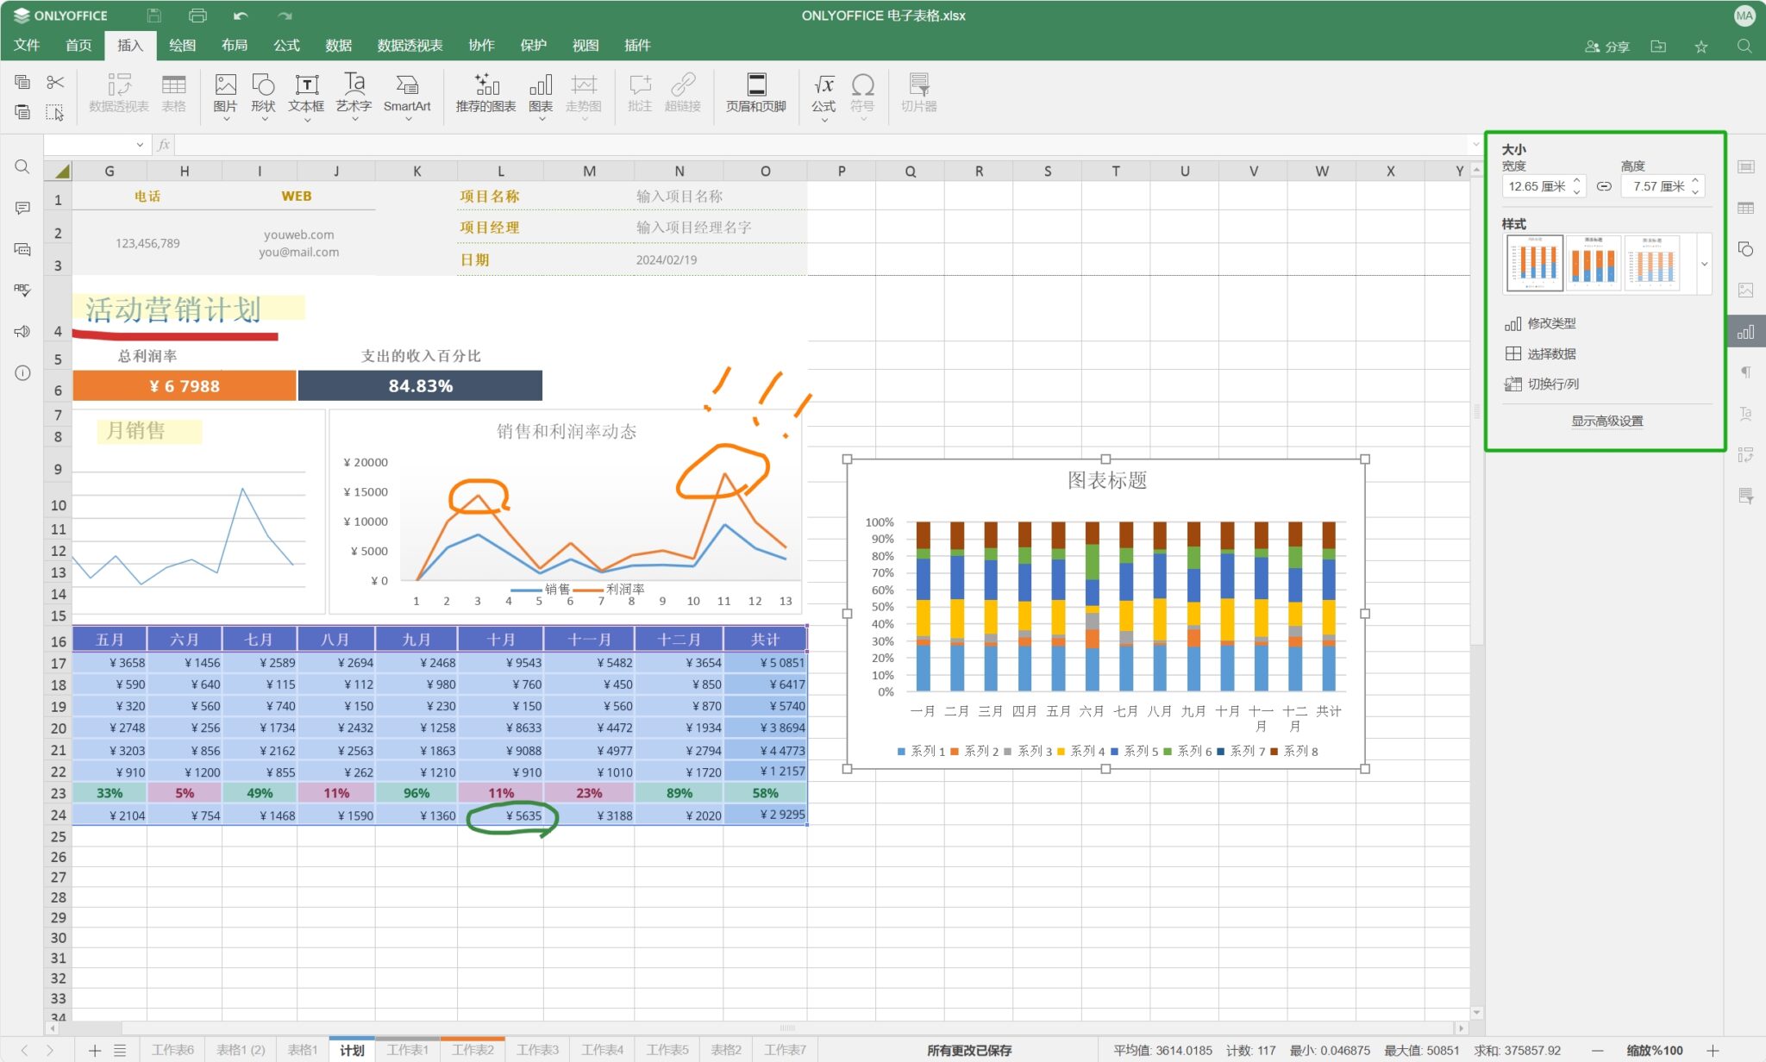Screen dimensions: 1766x1062
Task: Switch to the 视图 view tab
Action: click(x=586, y=46)
